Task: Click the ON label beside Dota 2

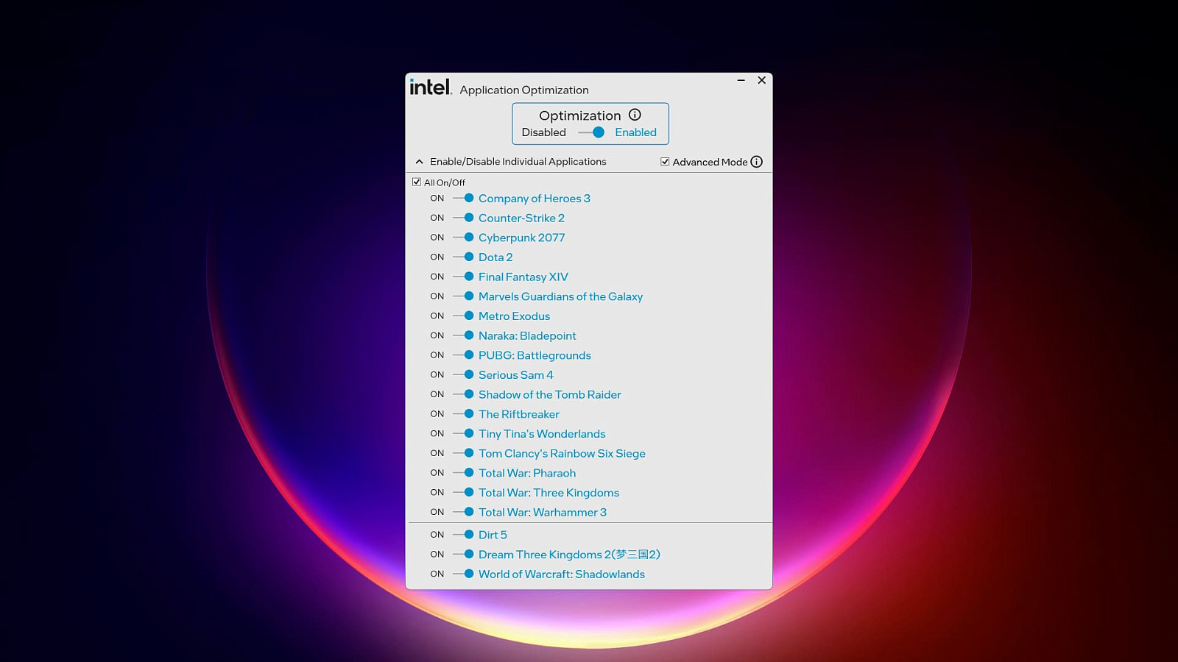Action: click(437, 257)
